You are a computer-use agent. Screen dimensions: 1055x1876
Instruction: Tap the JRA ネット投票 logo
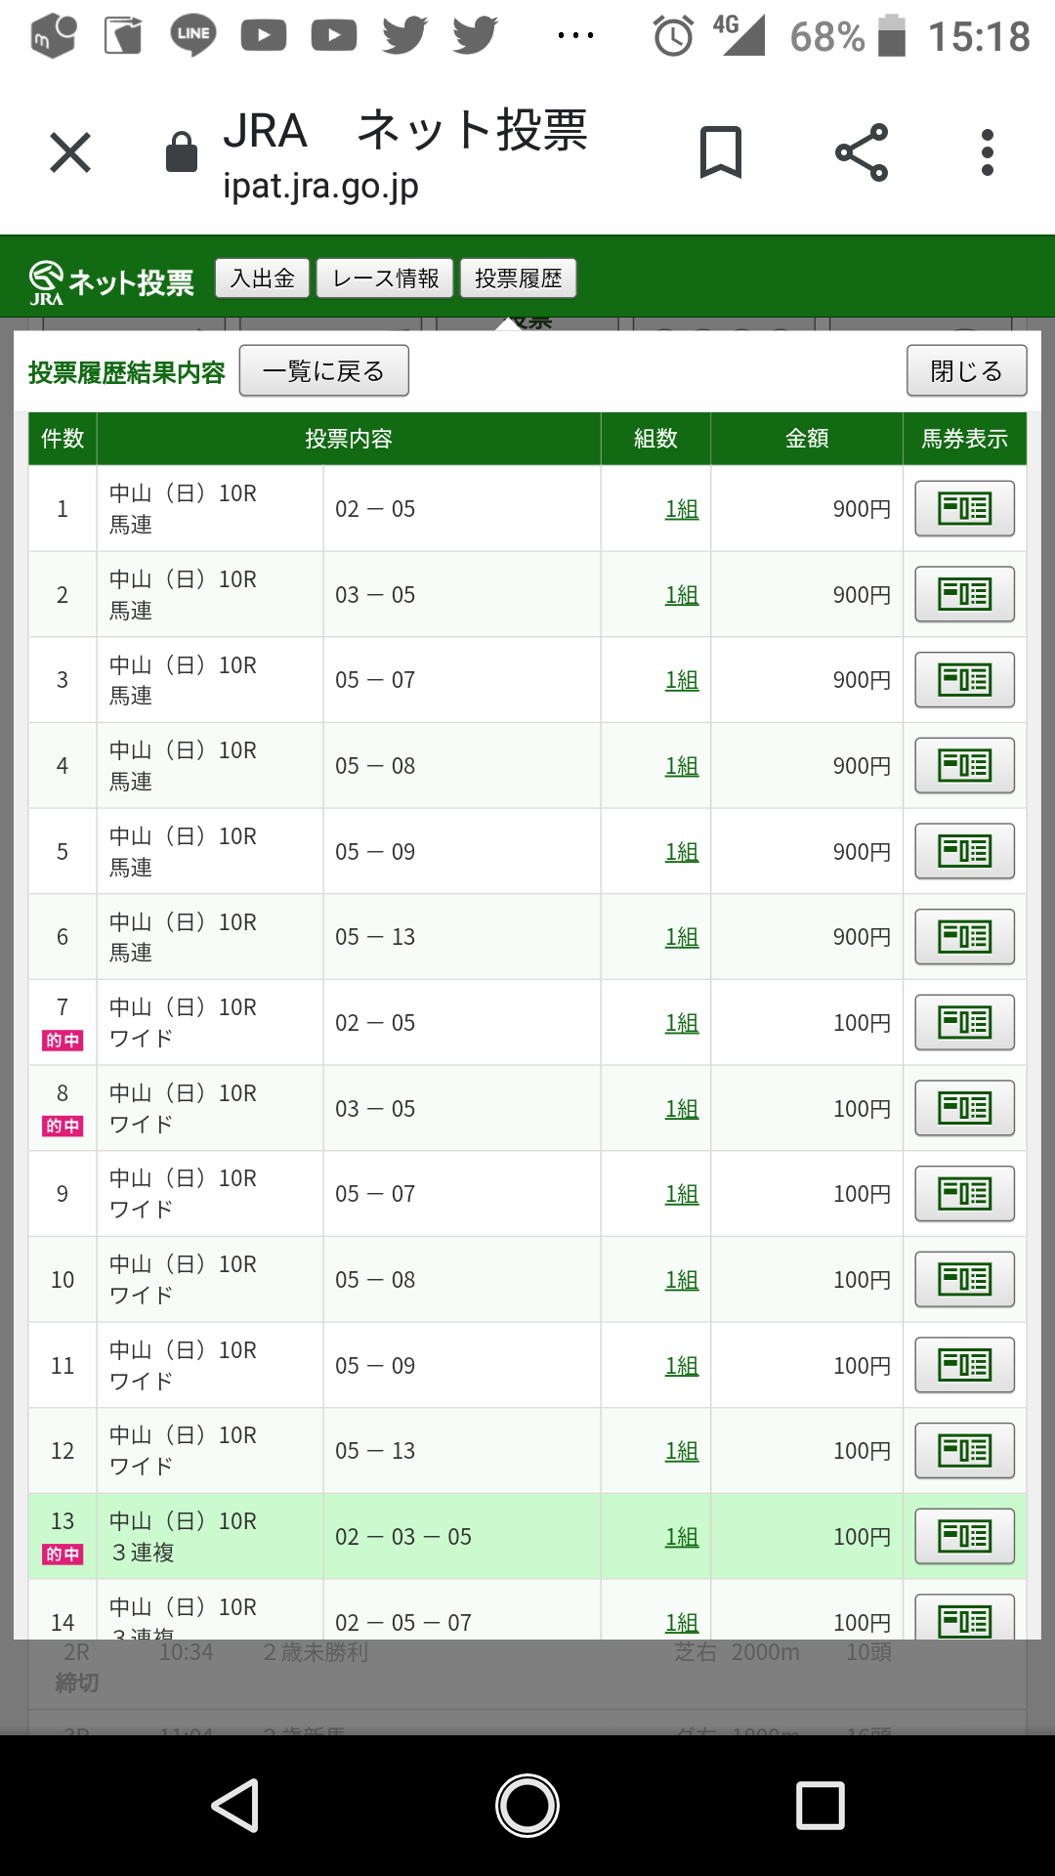click(x=111, y=282)
